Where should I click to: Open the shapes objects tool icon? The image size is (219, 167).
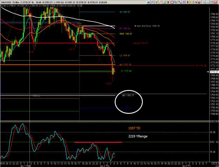click(149, 2)
